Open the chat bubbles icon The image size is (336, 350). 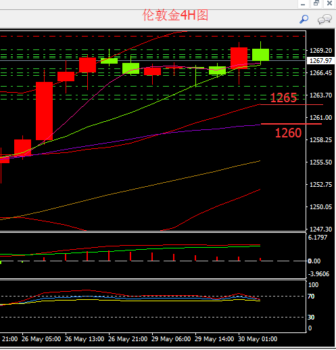click(x=325, y=20)
